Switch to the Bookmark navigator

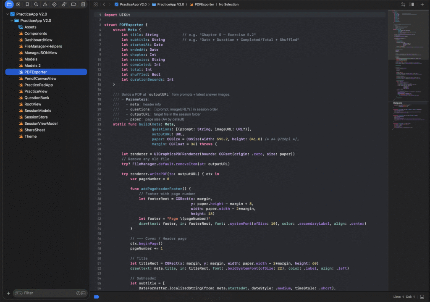(x=27, y=4)
